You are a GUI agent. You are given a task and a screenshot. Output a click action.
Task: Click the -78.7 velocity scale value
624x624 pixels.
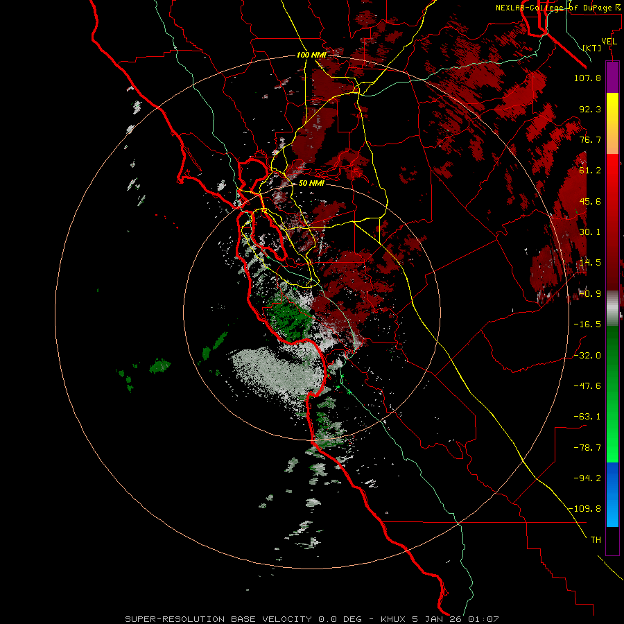tap(587, 448)
